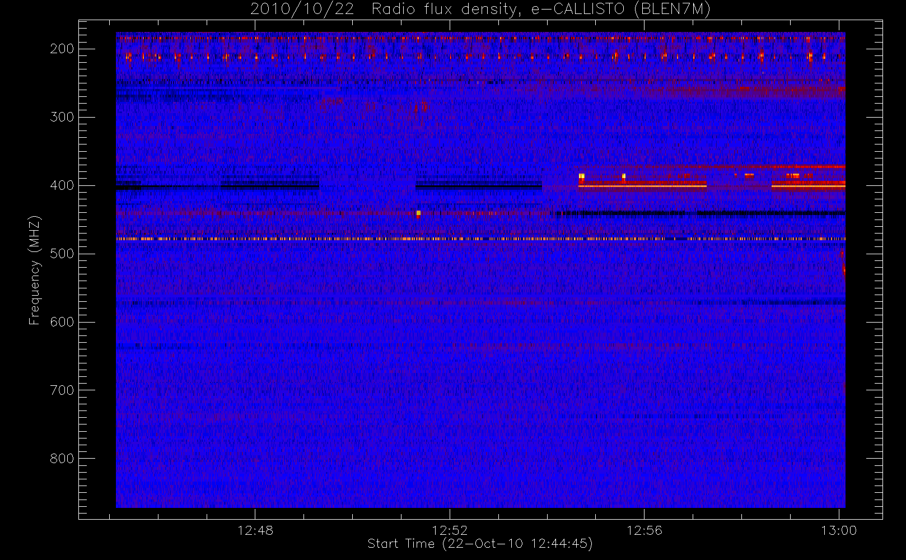
Task: Select the '200' frequency axis label
Action: pyautogui.click(x=62, y=49)
